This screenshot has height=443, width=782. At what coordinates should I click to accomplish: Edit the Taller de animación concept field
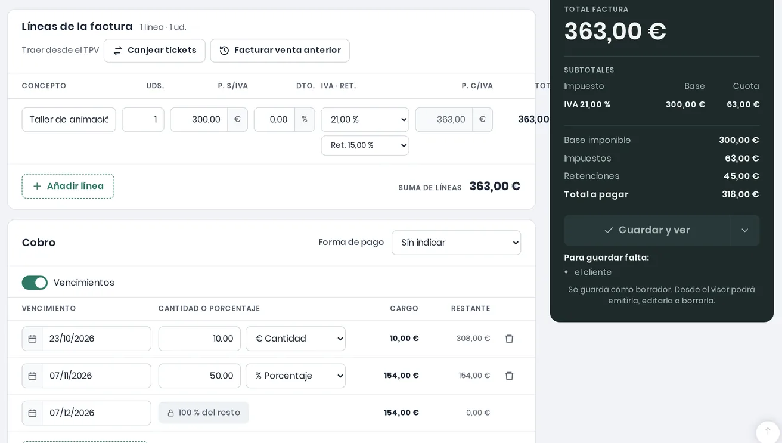click(69, 119)
